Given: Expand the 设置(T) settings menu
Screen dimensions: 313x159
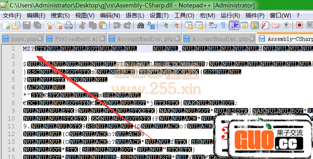Looking at the screenshot, I should pyautogui.click(x=159, y=16).
